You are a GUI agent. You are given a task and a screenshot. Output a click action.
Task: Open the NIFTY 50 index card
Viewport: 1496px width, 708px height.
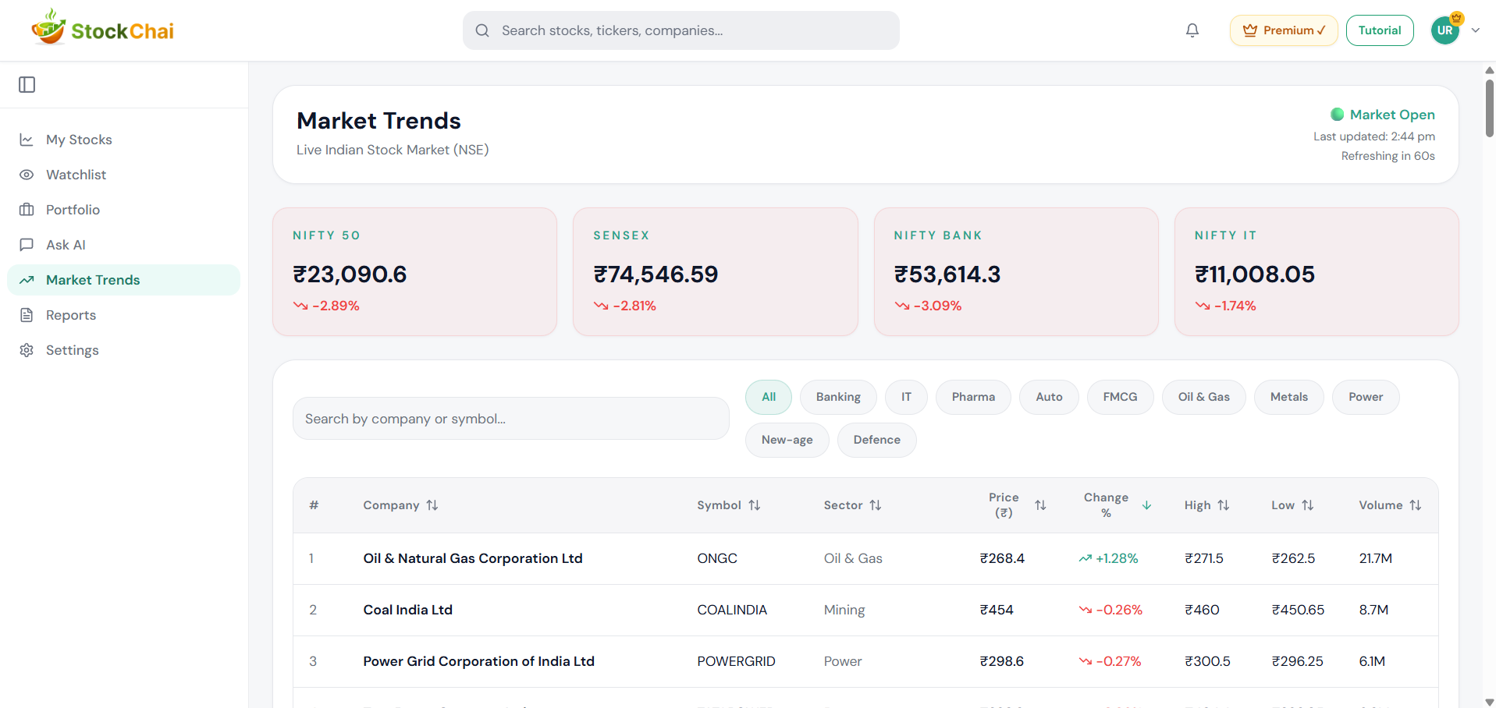(414, 271)
